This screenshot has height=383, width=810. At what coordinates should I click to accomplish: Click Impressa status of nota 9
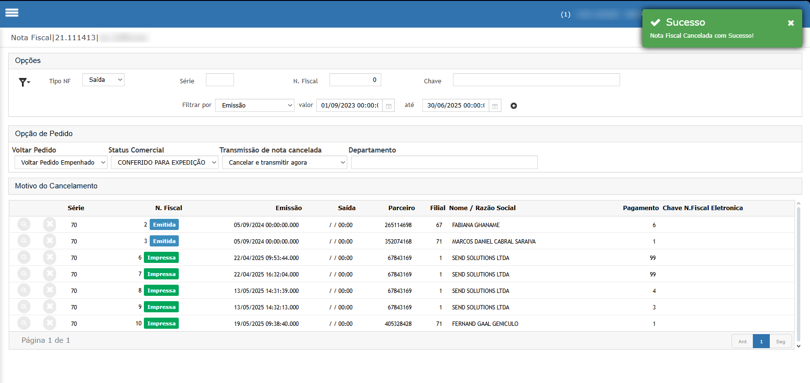161,307
